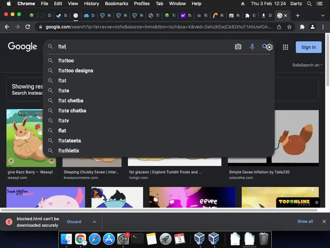Expand download item options chevron
330x248 pixels.
(x=94, y=222)
